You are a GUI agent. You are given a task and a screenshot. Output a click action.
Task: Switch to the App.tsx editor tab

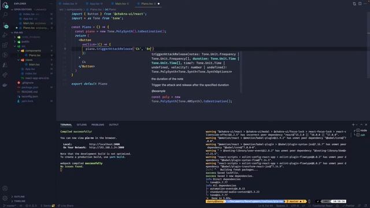click(x=94, y=4)
